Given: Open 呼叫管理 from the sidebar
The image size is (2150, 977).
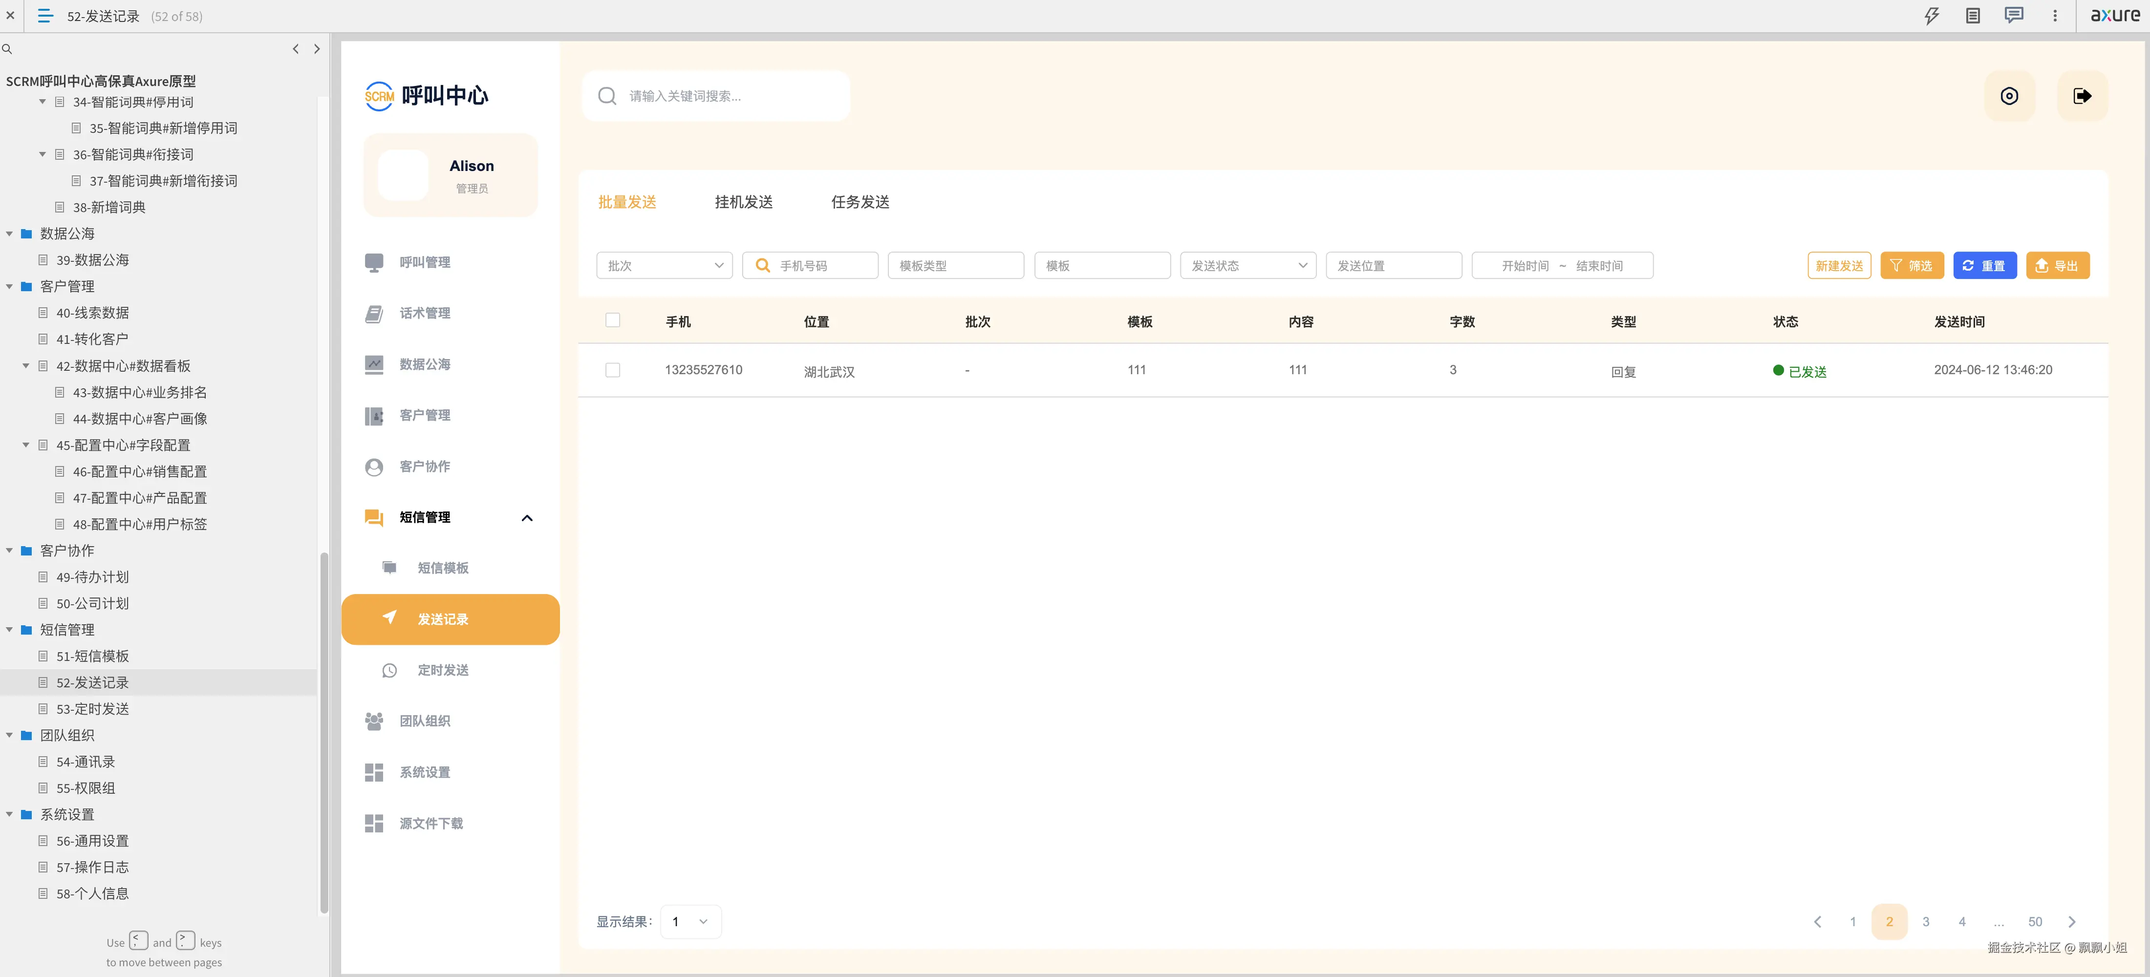Looking at the screenshot, I should pyautogui.click(x=424, y=261).
